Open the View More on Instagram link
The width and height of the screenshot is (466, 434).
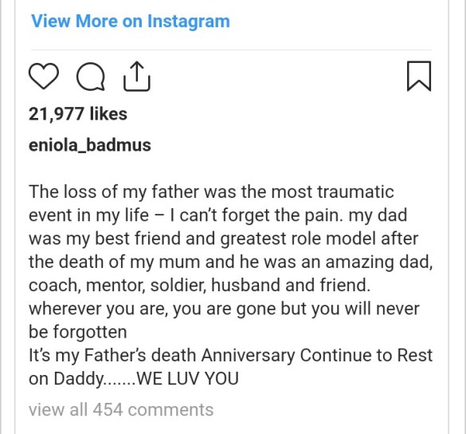pyautogui.click(x=131, y=22)
